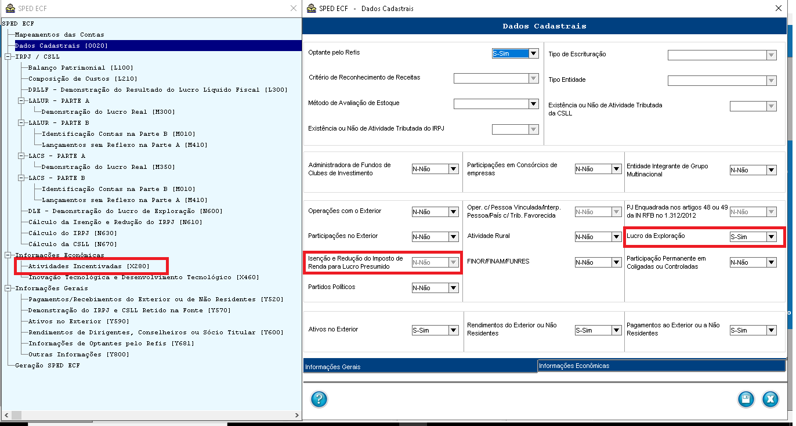This screenshot has width=796, height=426.
Task: Open Demonstração do IRPJ e CSLL Retido [Y570]
Action: [x=129, y=311]
